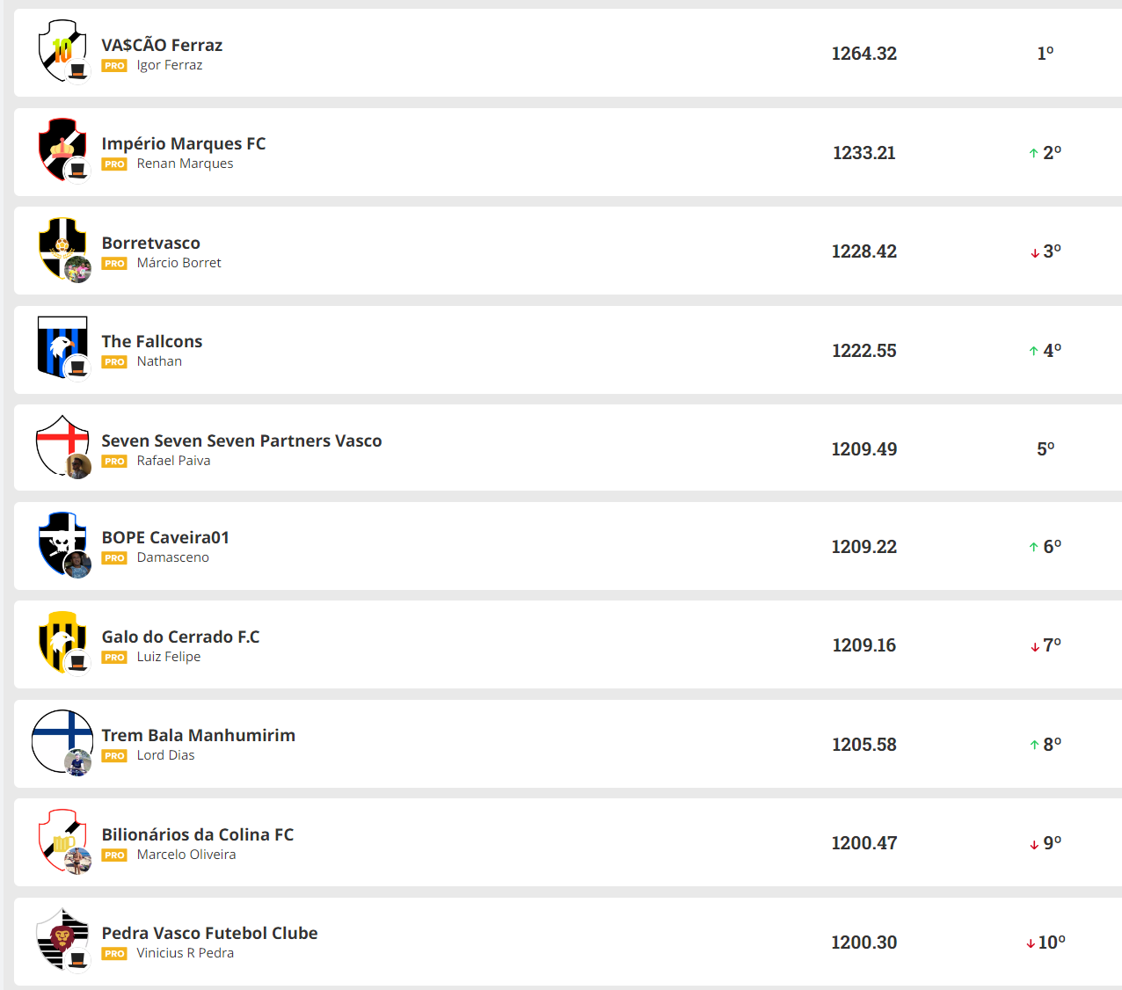This screenshot has width=1122, height=990.
Task: Click the Império Marques FC shield icon
Action: tap(62, 149)
